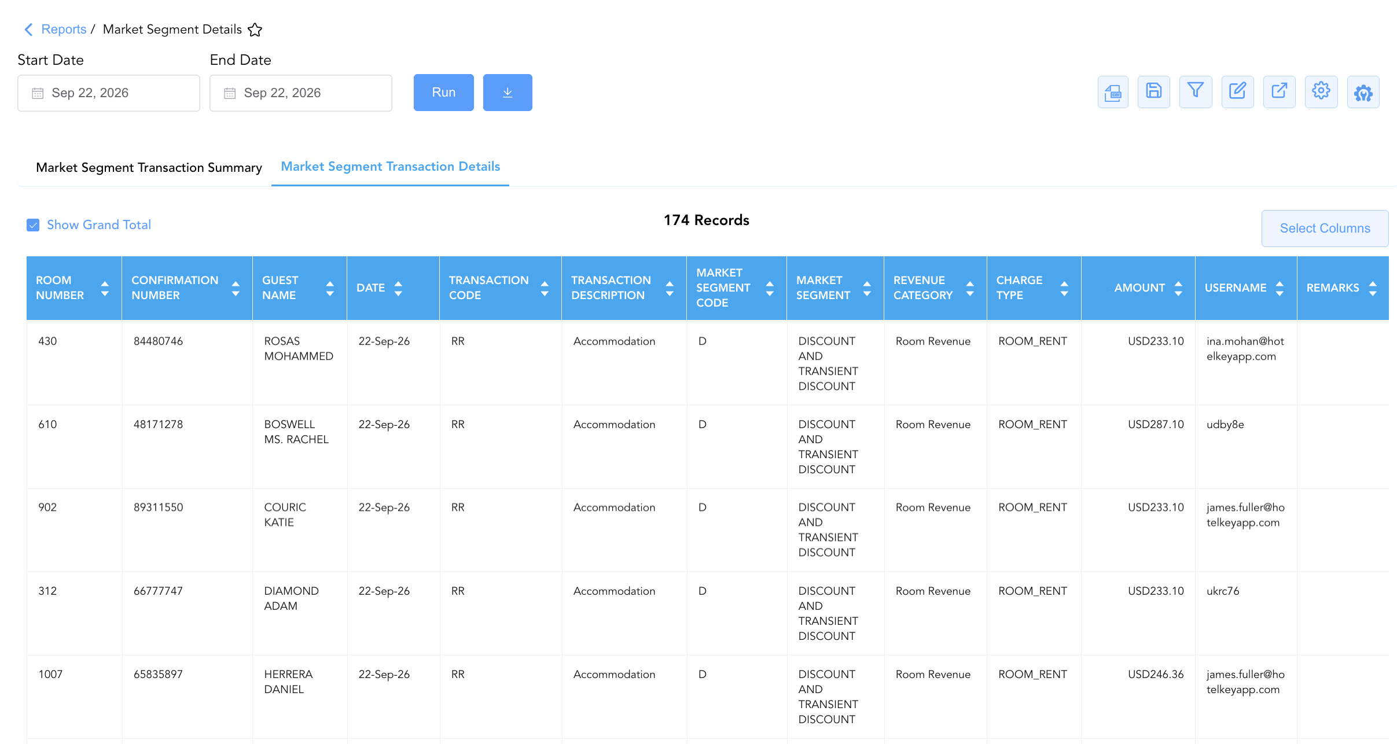Image resolution: width=1397 pixels, height=744 pixels.
Task: Uncheck the Show Grand Total checkbox
Action: [33, 225]
